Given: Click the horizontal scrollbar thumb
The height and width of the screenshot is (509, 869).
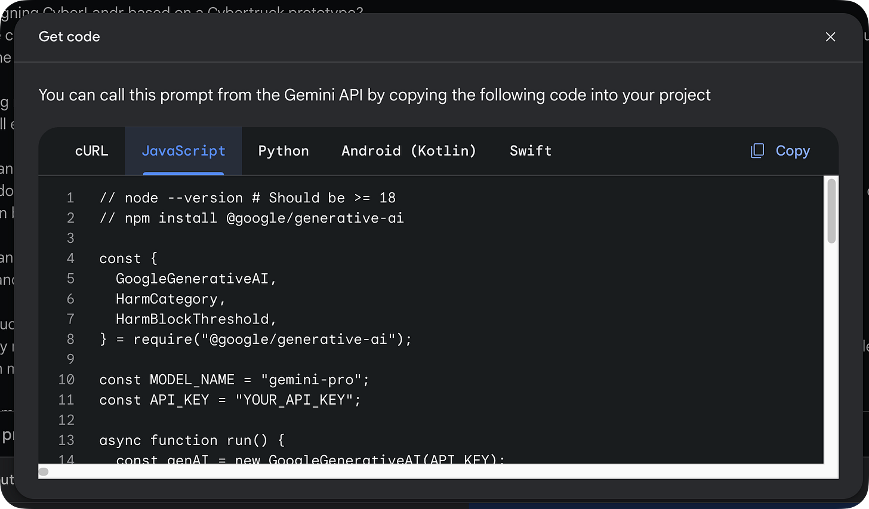Looking at the screenshot, I should (x=44, y=471).
